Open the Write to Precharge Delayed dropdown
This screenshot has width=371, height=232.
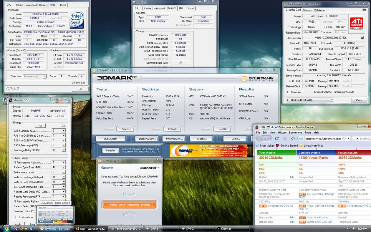tap(63, 177)
